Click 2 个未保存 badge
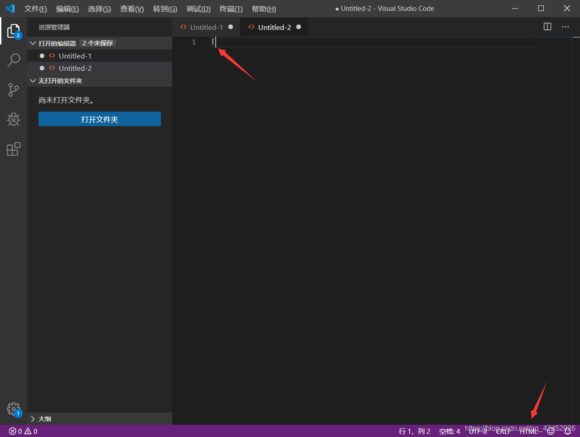Image resolution: width=580 pixels, height=437 pixels. (x=97, y=43)
